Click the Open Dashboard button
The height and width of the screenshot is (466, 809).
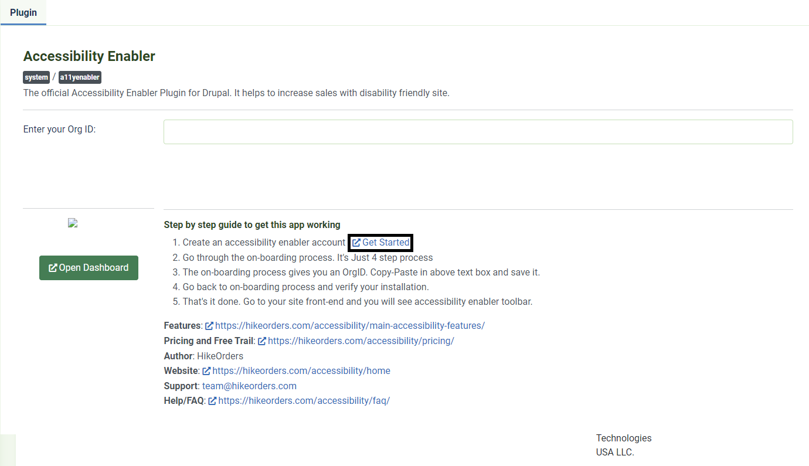coord(89,268)
